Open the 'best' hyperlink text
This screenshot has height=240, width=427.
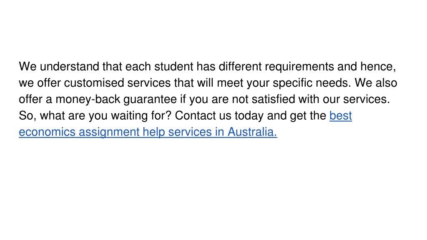[x=341, y=116]
